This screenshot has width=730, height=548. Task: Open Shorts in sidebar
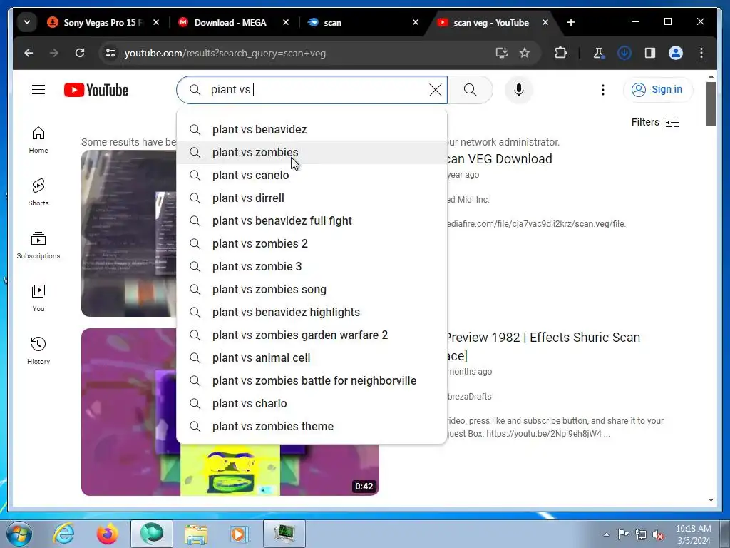pos(38,193)
